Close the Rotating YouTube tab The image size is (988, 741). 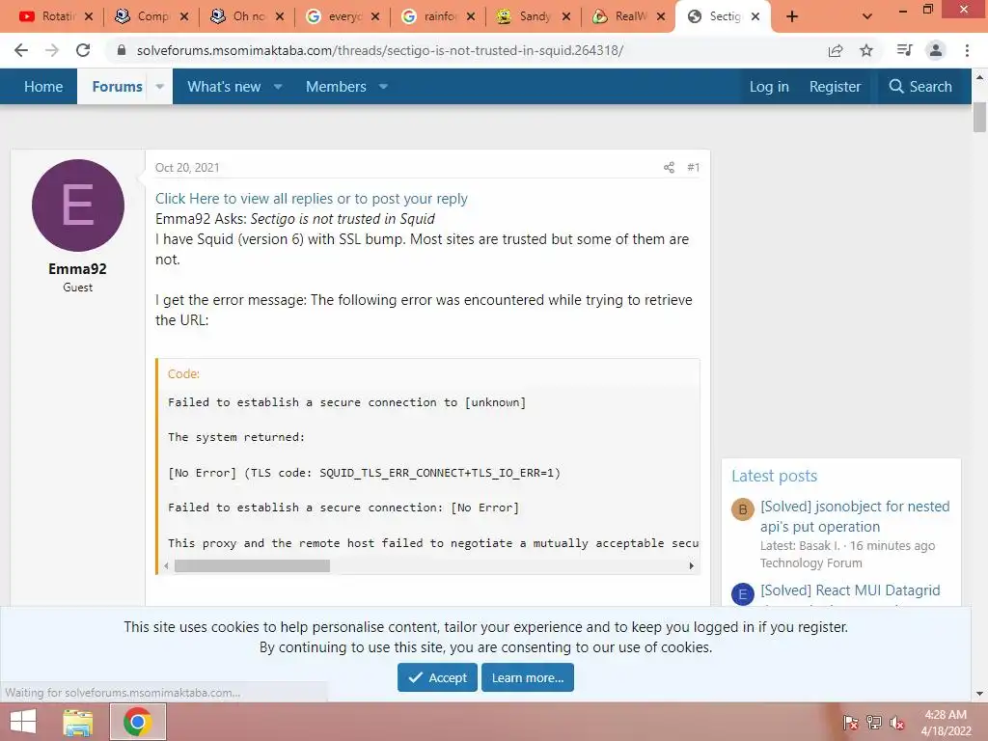pos(89,16)
